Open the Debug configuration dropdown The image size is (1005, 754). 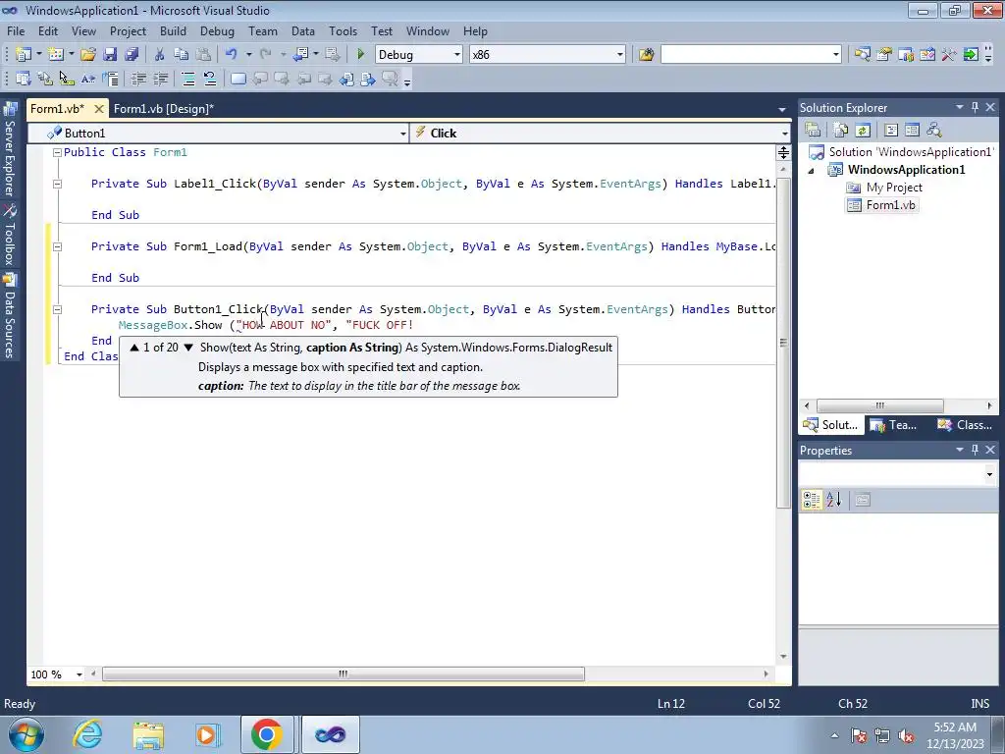[x=457, y=55]
